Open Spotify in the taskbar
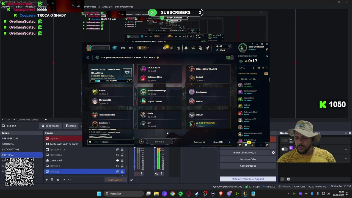This screenshot has height=198, width=352. tap(181, 194)
